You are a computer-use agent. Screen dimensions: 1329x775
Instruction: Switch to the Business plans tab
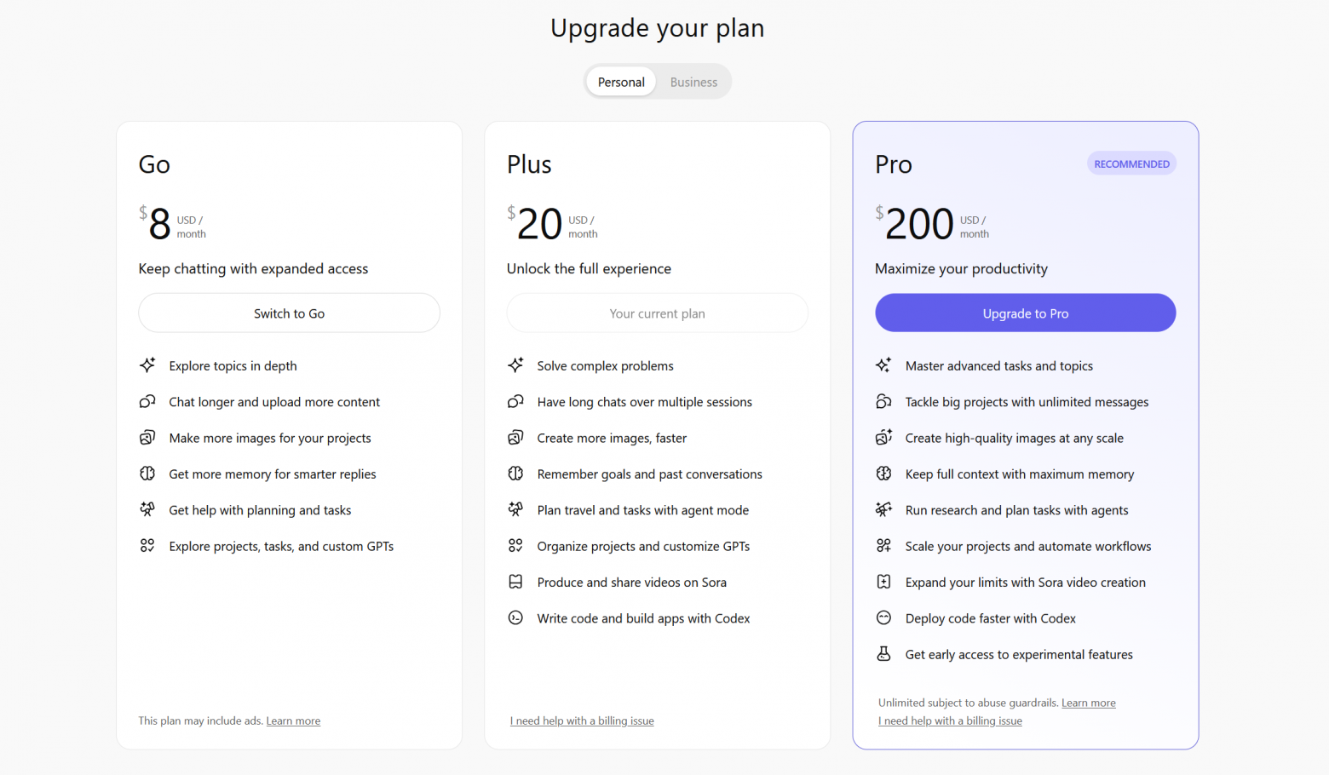pos(693,83)
